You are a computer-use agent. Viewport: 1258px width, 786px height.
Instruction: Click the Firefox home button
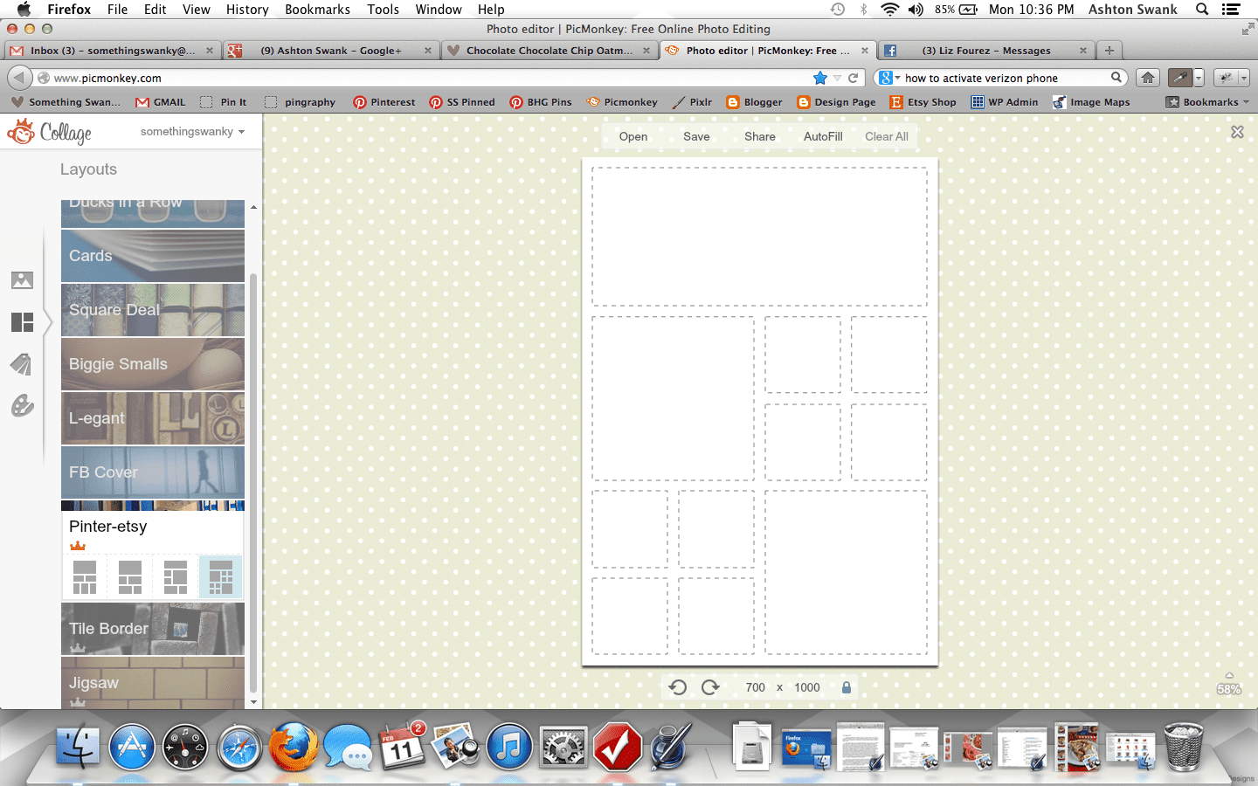1148,78
